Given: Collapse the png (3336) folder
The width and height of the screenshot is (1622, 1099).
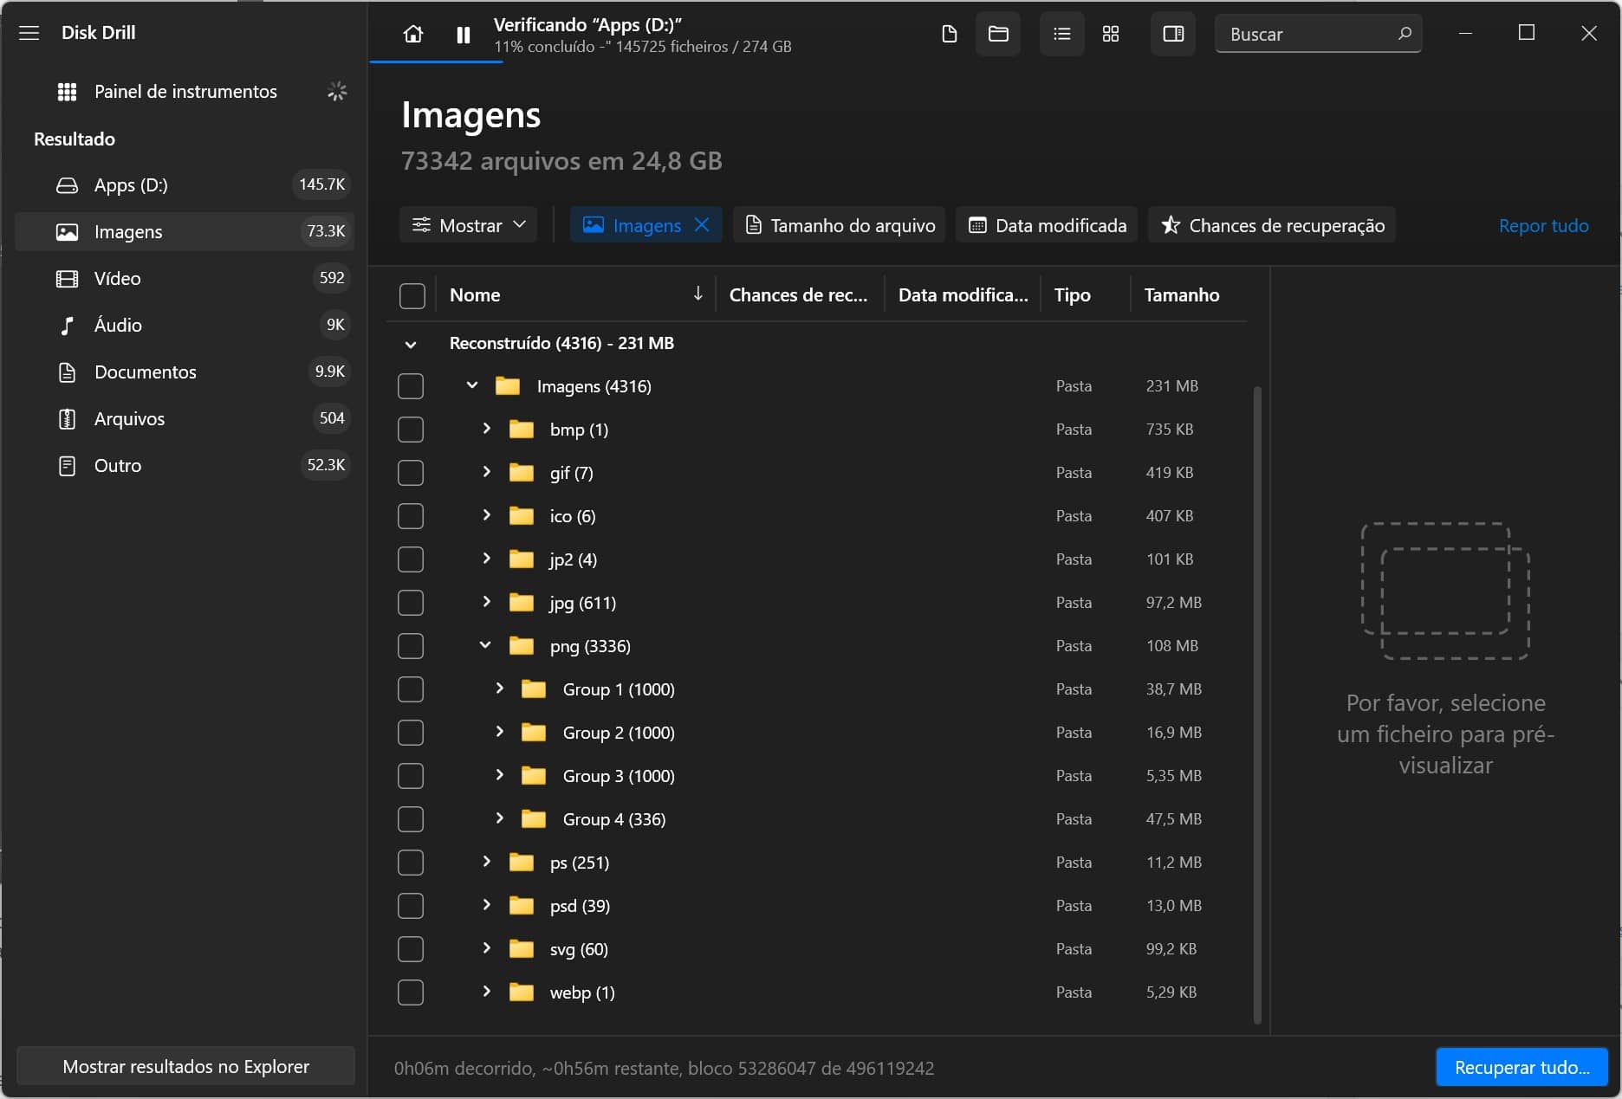Looking at the screenshot, I should pos(485,645).
